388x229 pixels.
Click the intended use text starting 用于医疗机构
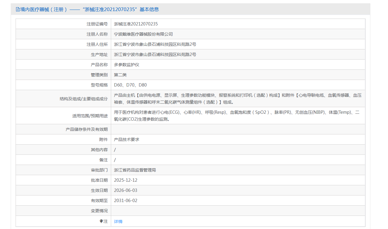237,116
